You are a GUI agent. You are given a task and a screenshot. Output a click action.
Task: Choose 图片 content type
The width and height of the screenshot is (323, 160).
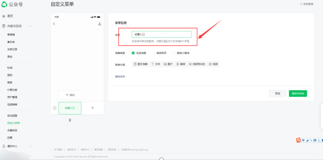tap(168, 64)
